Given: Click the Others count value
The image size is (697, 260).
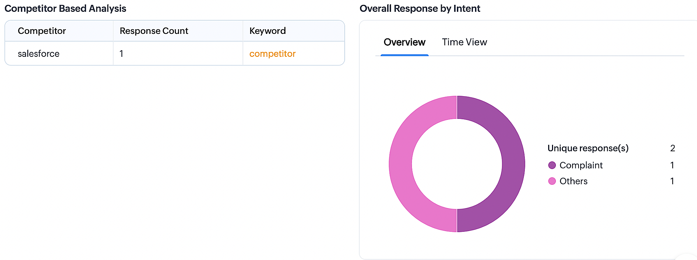Looking at the screenshot, I should tap(672, 181).
